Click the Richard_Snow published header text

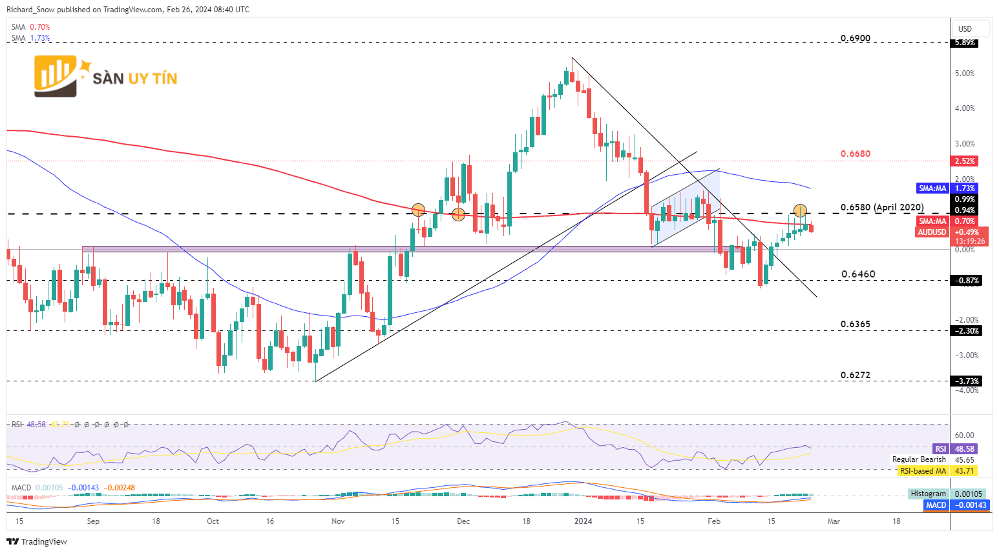pyautogui.click(x=128, y=10)
